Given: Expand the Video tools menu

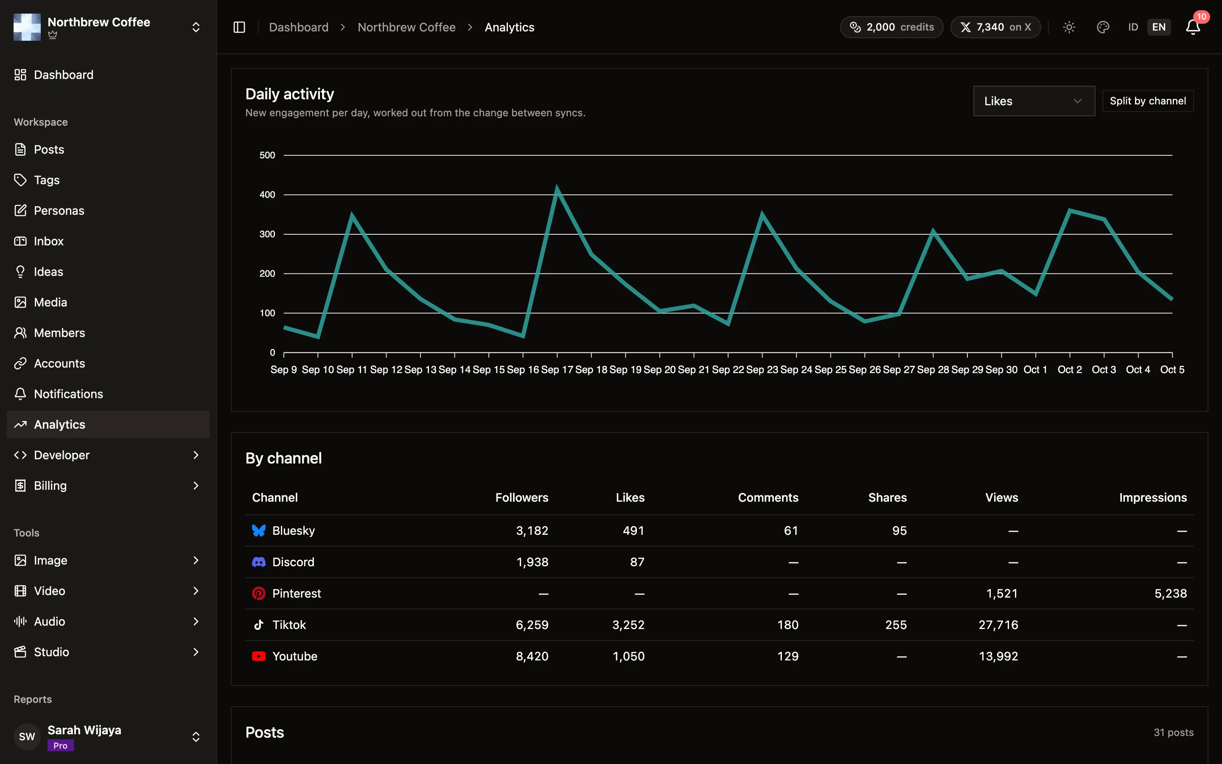Looking at the screenshot, I should (x=108, y=591).
